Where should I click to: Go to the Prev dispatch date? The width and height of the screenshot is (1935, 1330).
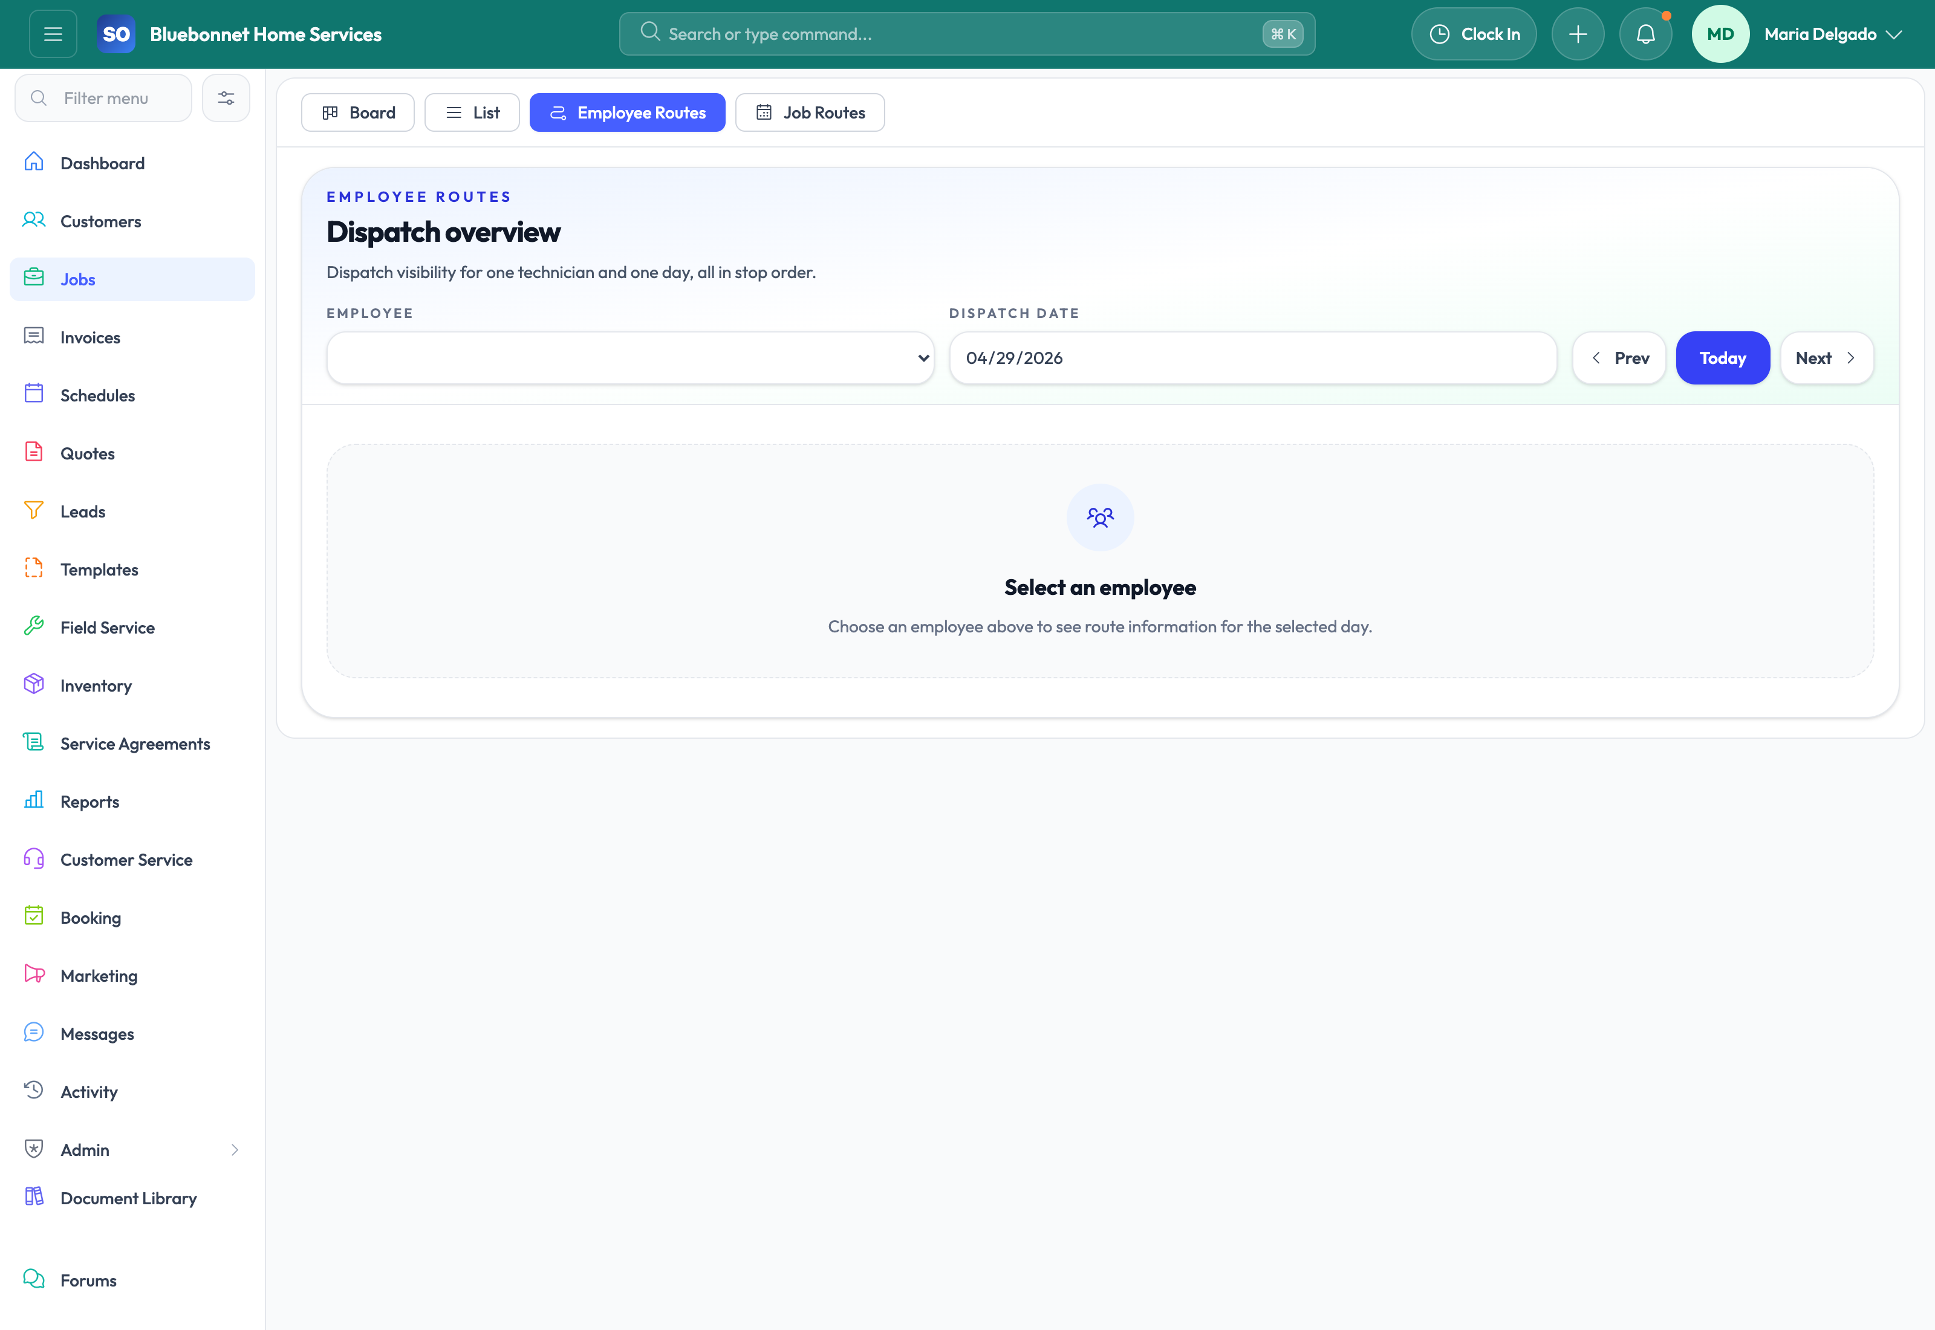[1618, 358]
